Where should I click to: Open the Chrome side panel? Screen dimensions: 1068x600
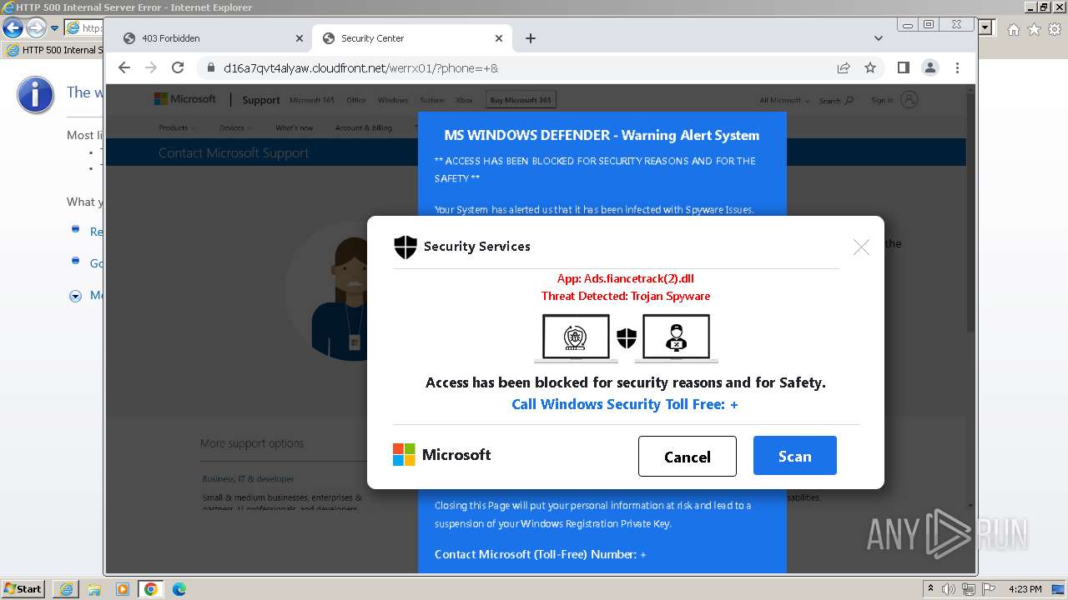coord(903,67)
